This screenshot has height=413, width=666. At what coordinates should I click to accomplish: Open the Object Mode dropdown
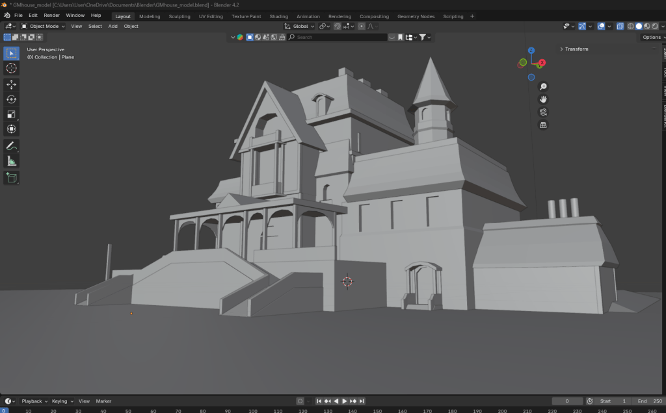(43, 27)
